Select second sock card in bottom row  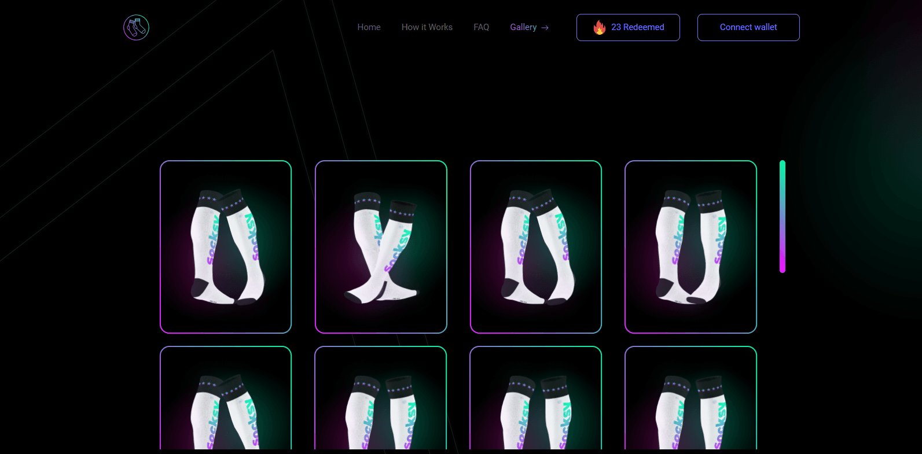(x=381, y=398)
